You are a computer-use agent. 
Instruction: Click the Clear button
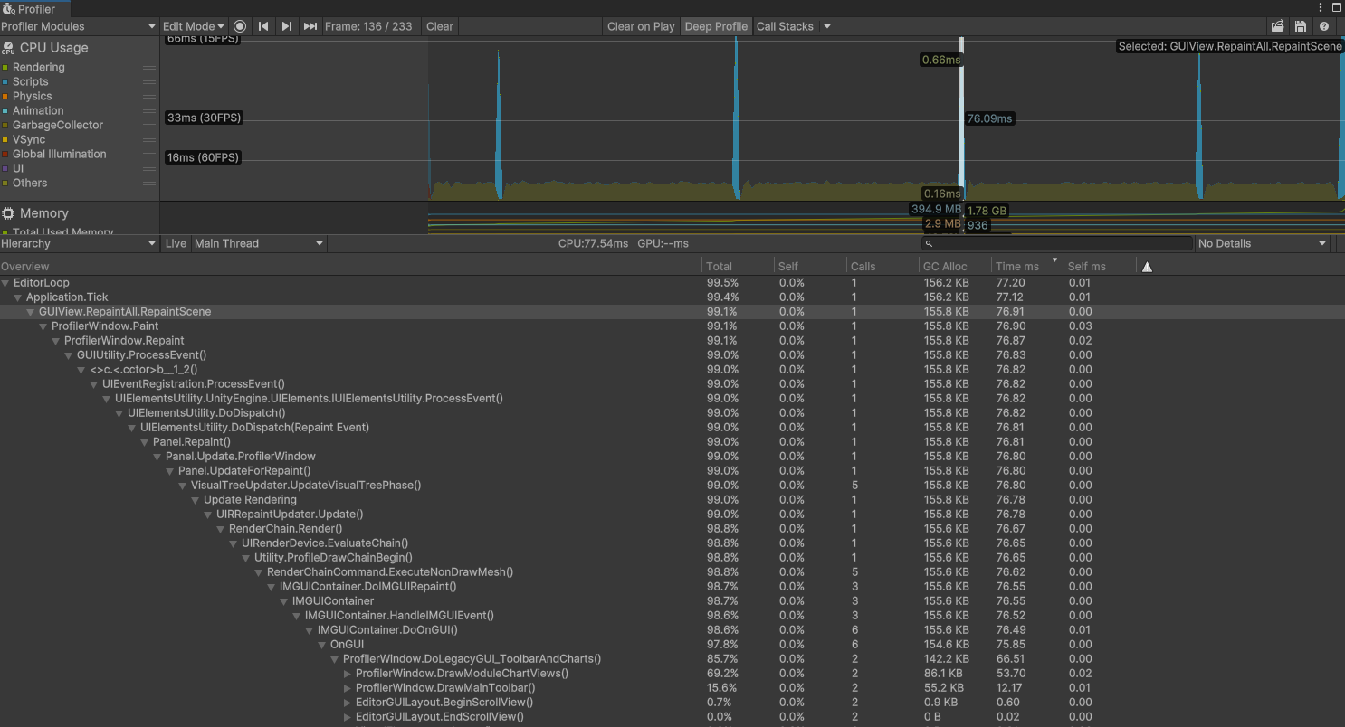click(x=439, y=26)
